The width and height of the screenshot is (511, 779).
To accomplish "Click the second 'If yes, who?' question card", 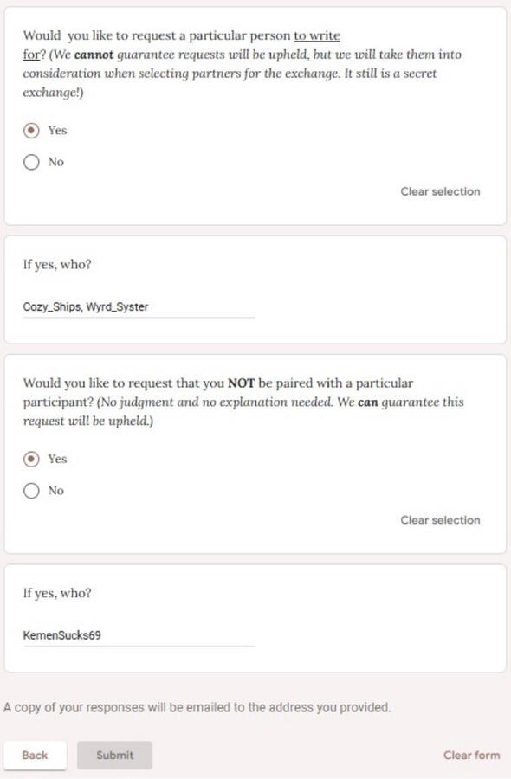I will coord(255,615).
